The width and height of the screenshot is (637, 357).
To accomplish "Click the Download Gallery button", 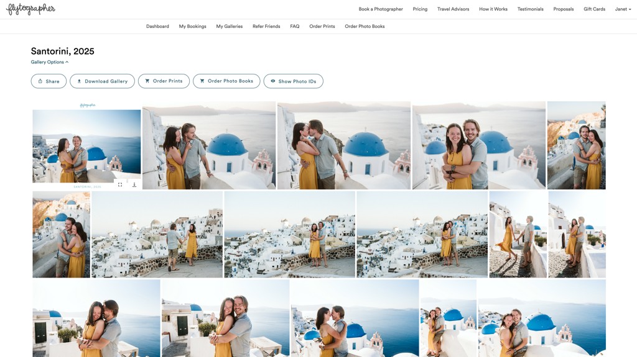I will pos(102,81).
